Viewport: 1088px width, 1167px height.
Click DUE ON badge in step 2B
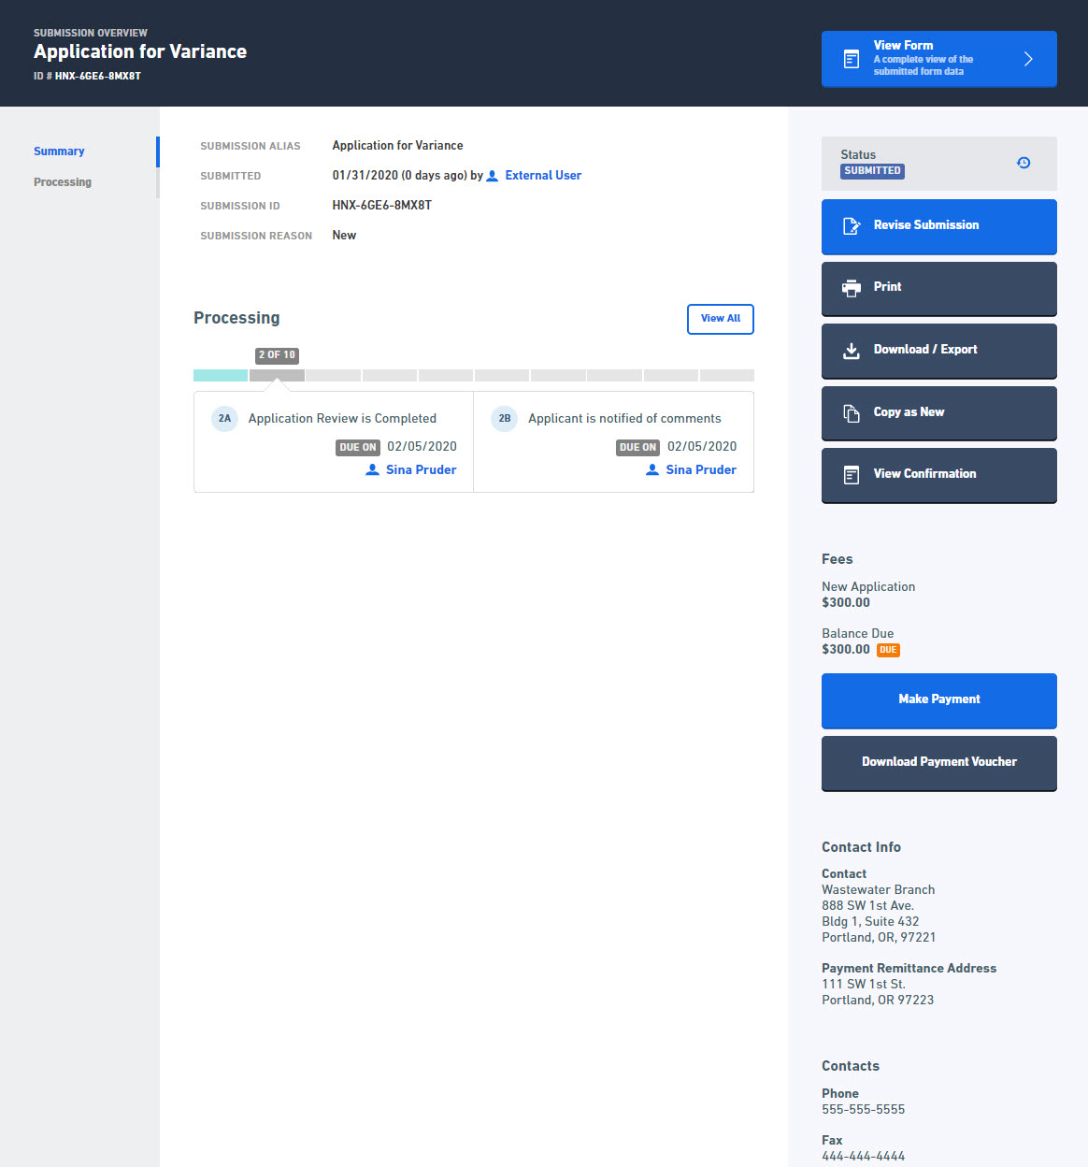637,448
